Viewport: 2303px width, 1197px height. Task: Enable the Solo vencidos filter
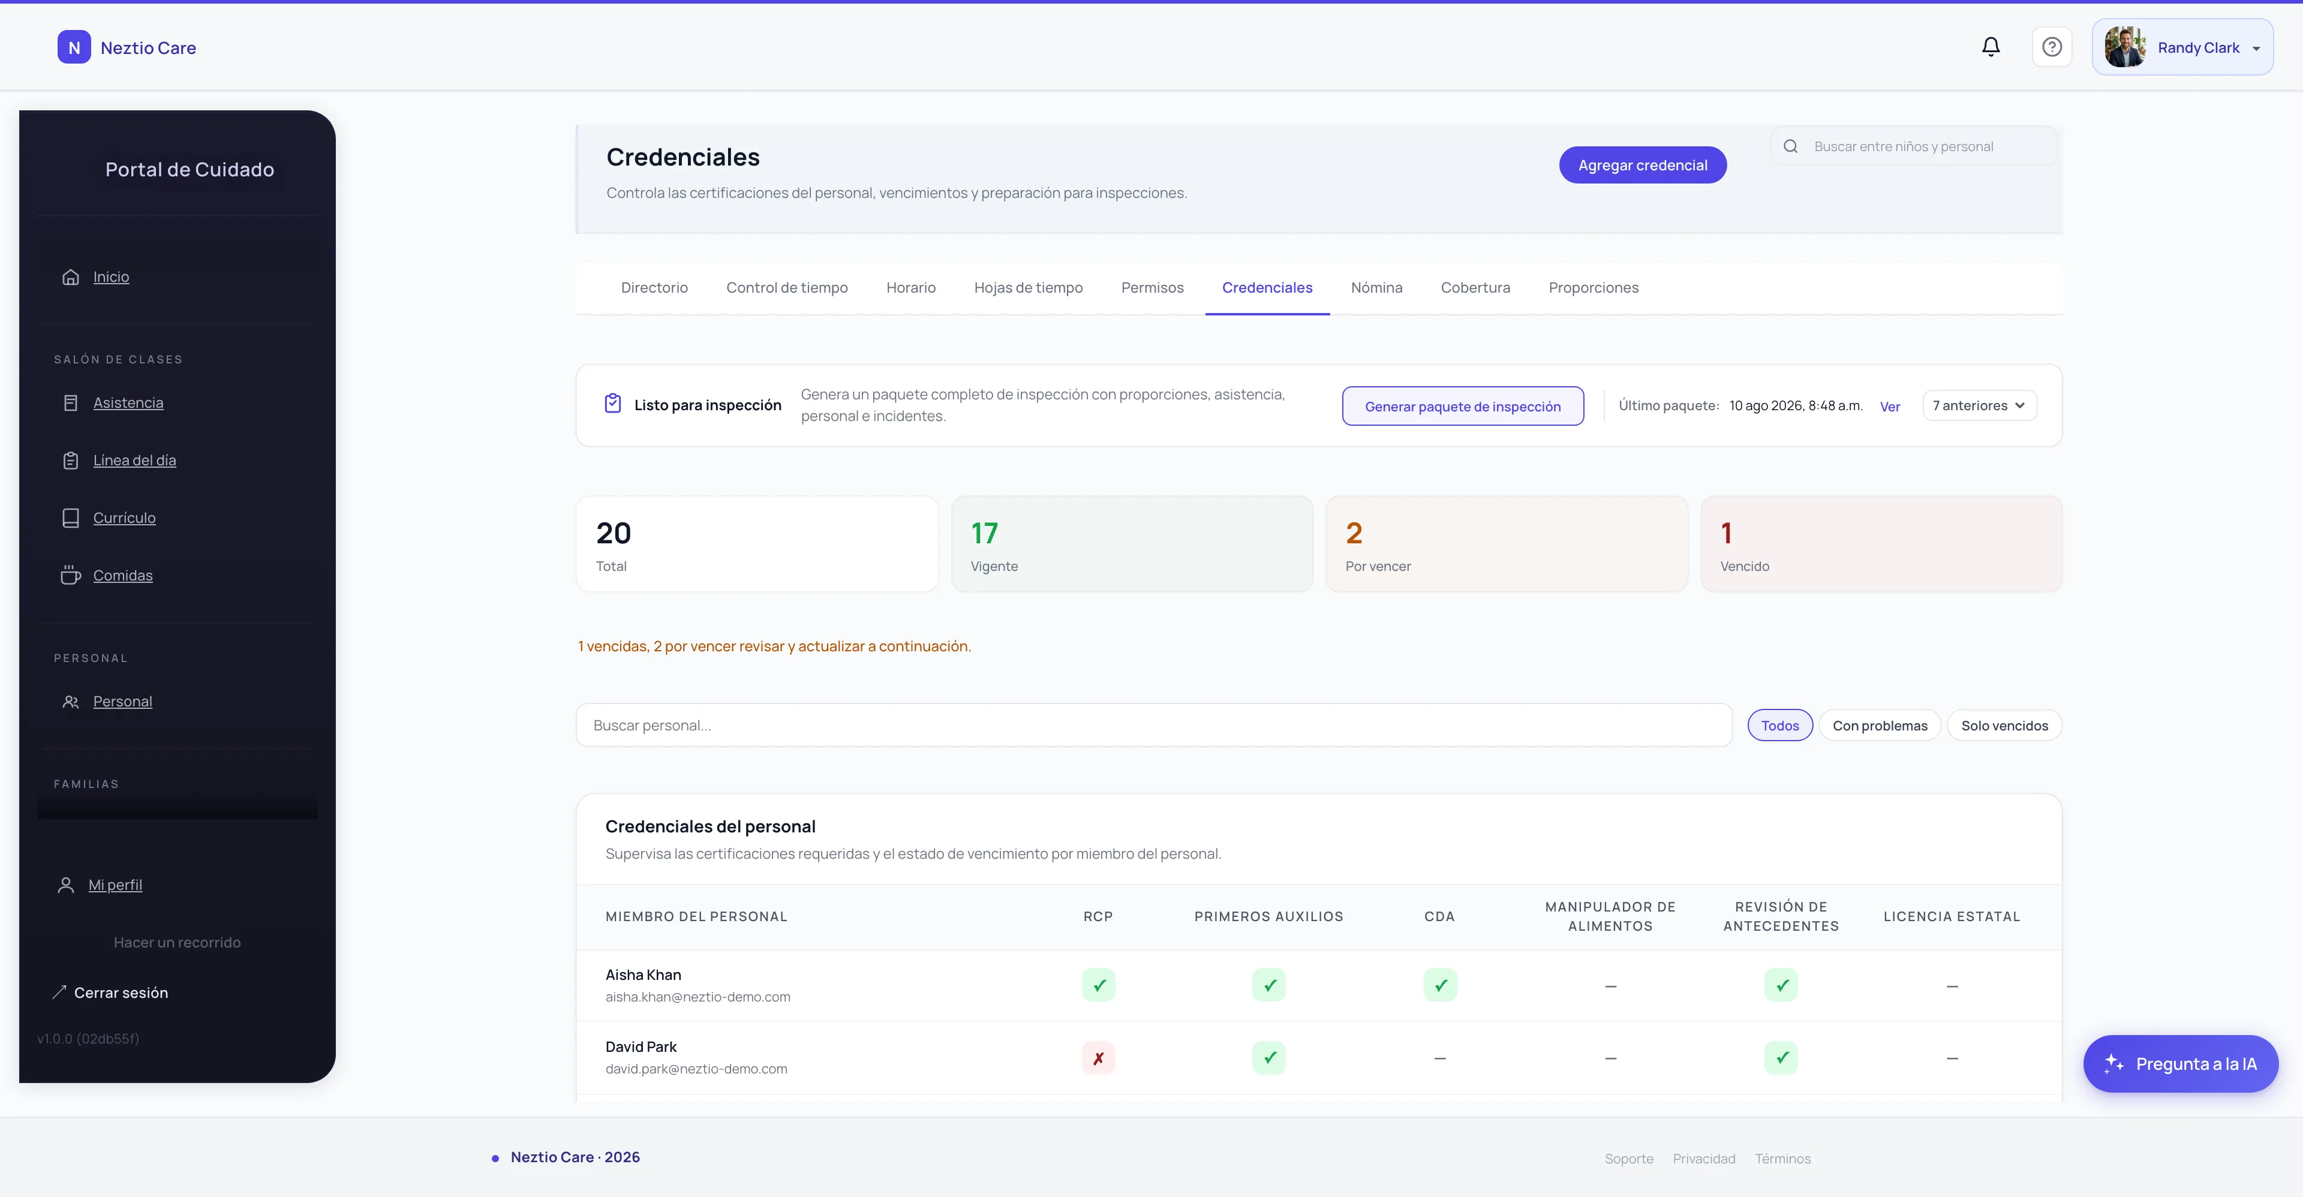click(x=2004, y=725)
